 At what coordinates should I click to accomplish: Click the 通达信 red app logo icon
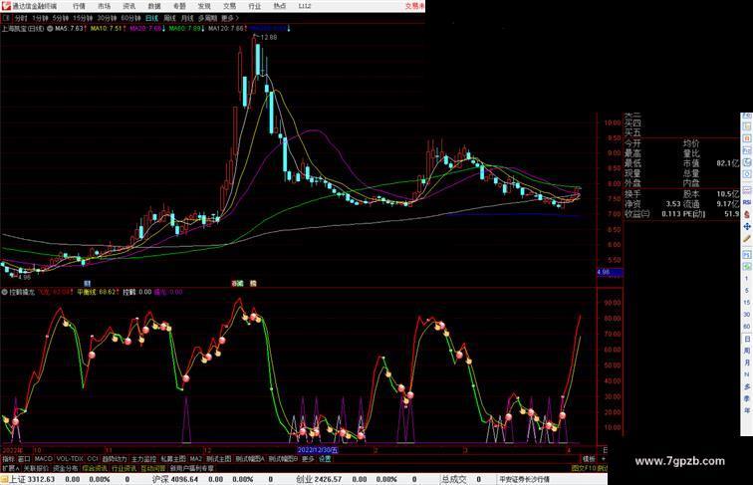coord(6,6)
